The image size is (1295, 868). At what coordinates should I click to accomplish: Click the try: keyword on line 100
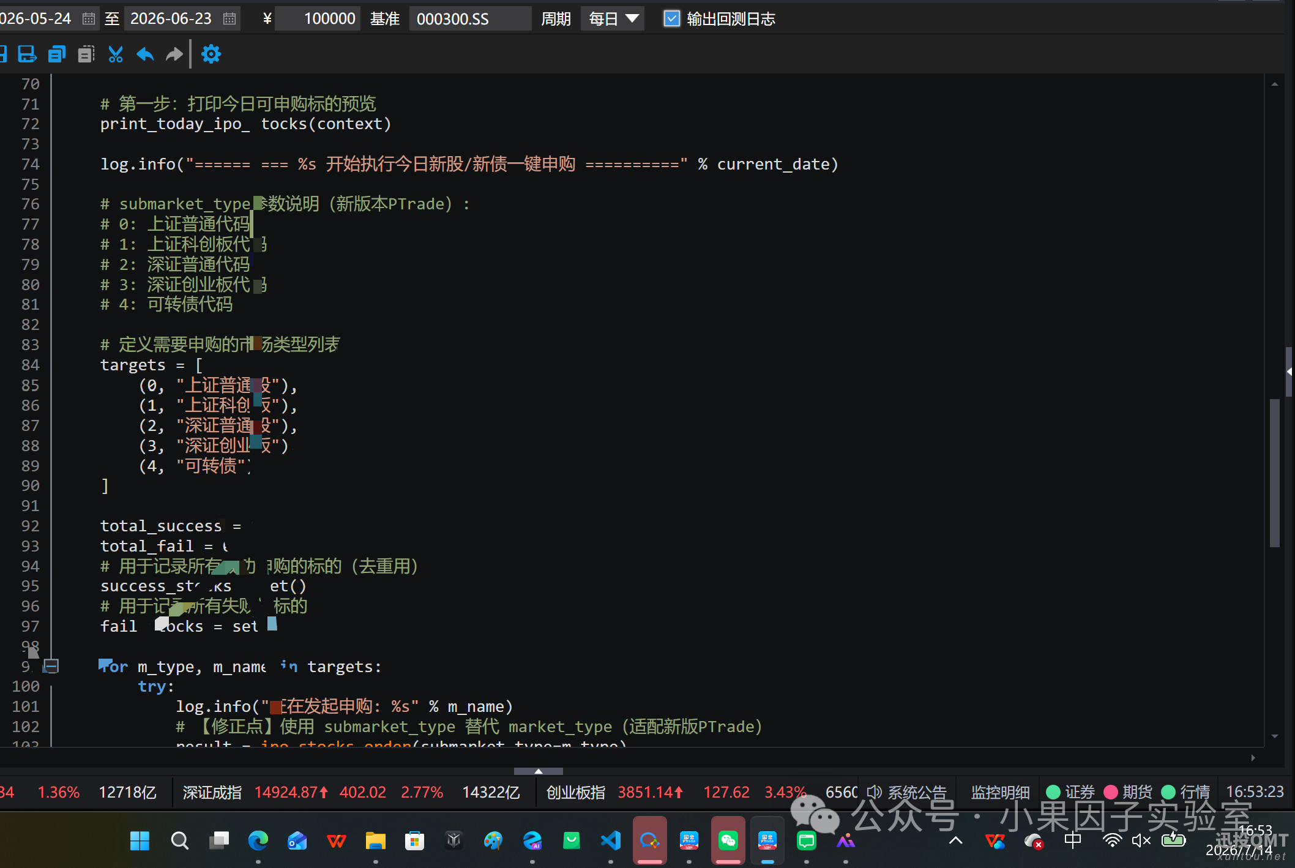(x=155, y=686)
